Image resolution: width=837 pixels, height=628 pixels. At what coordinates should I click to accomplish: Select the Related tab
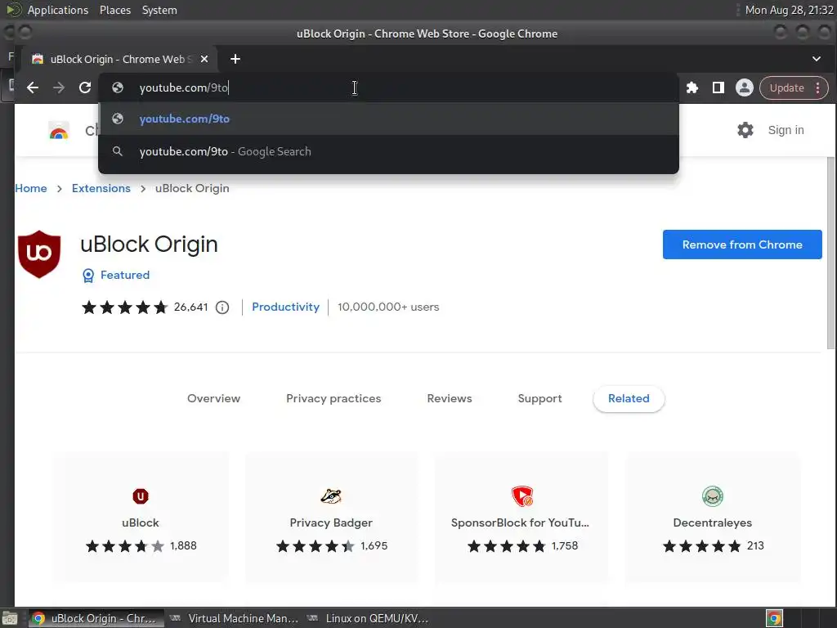pos(629,399)
